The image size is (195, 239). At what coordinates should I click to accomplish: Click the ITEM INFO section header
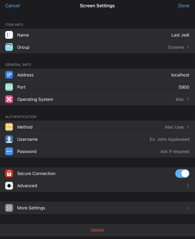click(14, 25)
